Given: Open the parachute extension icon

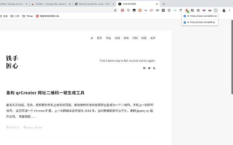Looking at the screenshot, I should tap(181, 10).
